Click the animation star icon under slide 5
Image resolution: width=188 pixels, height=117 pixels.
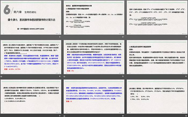[64, 76]
